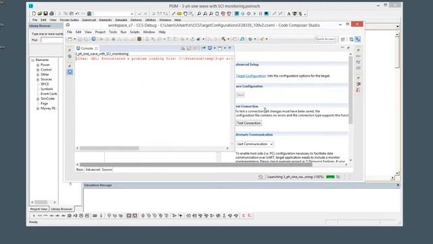This screenshot has height=244, width=433.
Task: Open the Project menu in Code Composer Studio
Action: 100,32
